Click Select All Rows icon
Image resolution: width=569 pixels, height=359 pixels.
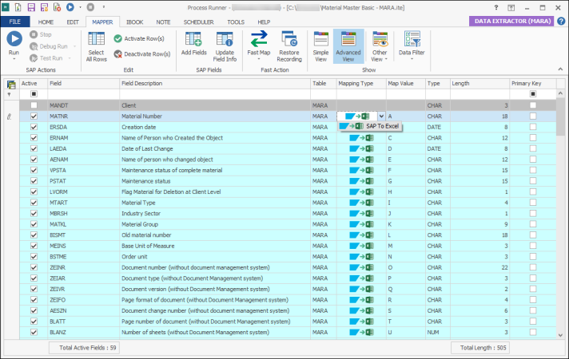(96, 39)
